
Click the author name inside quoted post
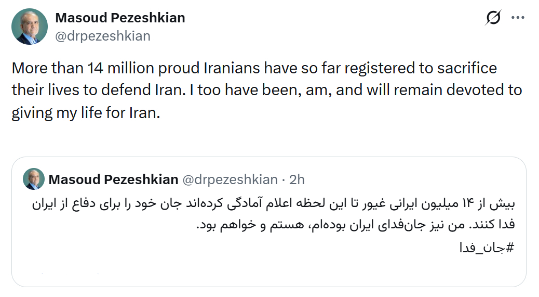(113, 180)
